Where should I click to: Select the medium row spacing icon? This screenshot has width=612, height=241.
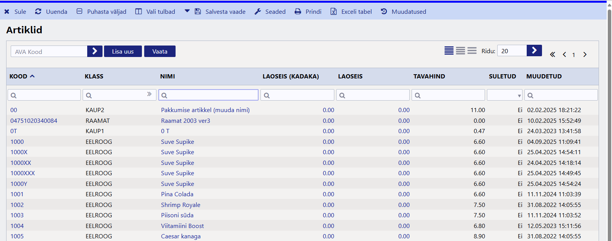461,50
